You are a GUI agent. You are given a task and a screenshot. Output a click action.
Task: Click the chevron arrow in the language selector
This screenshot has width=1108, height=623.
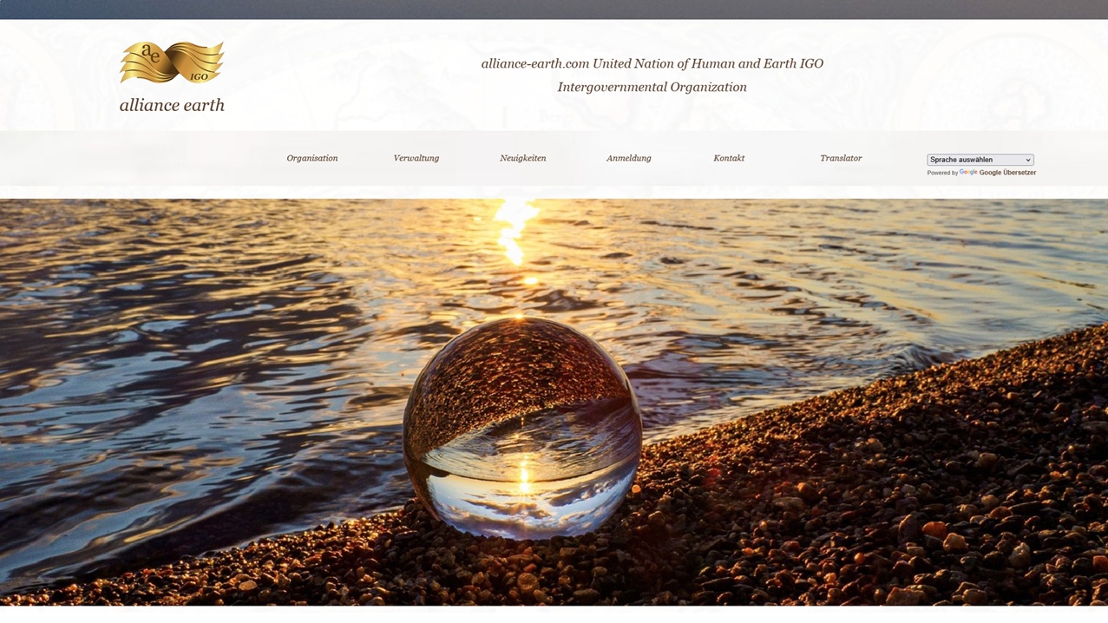(1028, 160)
